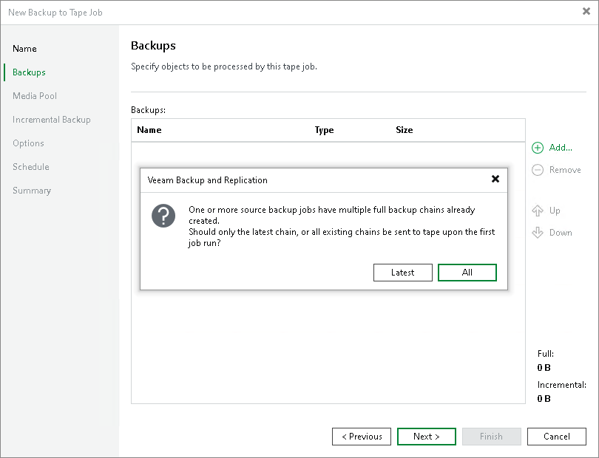Click the < Previous button
This screenshot has width=599, height=458.
(362, 437)
